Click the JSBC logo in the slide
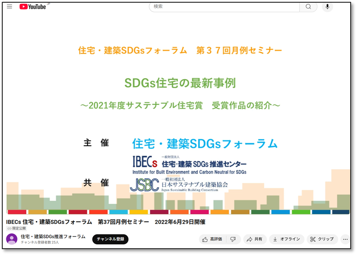This screenshot has width=357, height=255. 144,185
